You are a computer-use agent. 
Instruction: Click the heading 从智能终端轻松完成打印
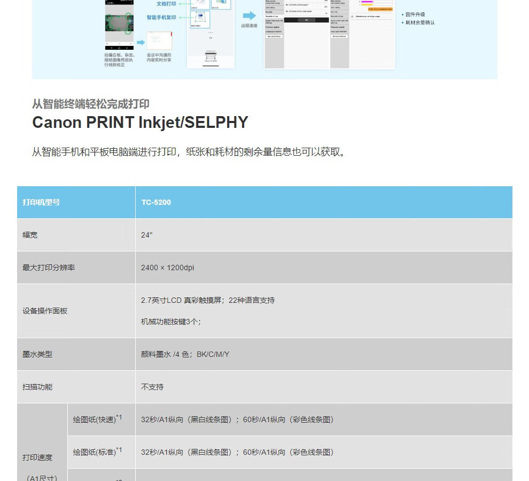pyautogui.click(x=91, y=104)
